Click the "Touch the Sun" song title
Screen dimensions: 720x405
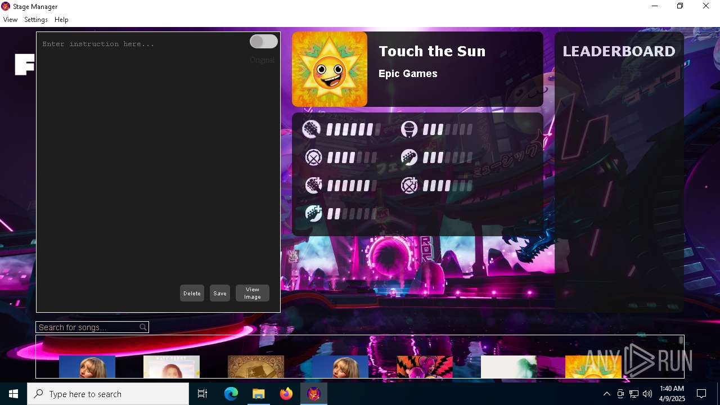(432, 51)
